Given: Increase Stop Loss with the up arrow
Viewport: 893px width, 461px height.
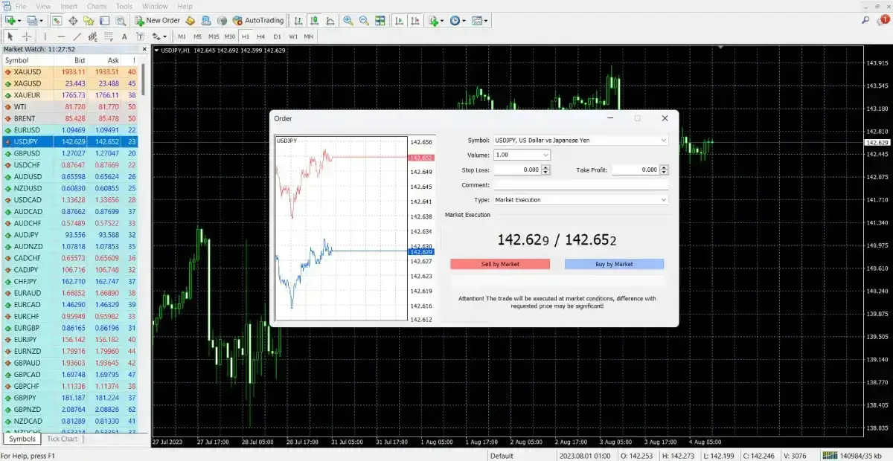Looking at the screenshot, I should 546,167.
